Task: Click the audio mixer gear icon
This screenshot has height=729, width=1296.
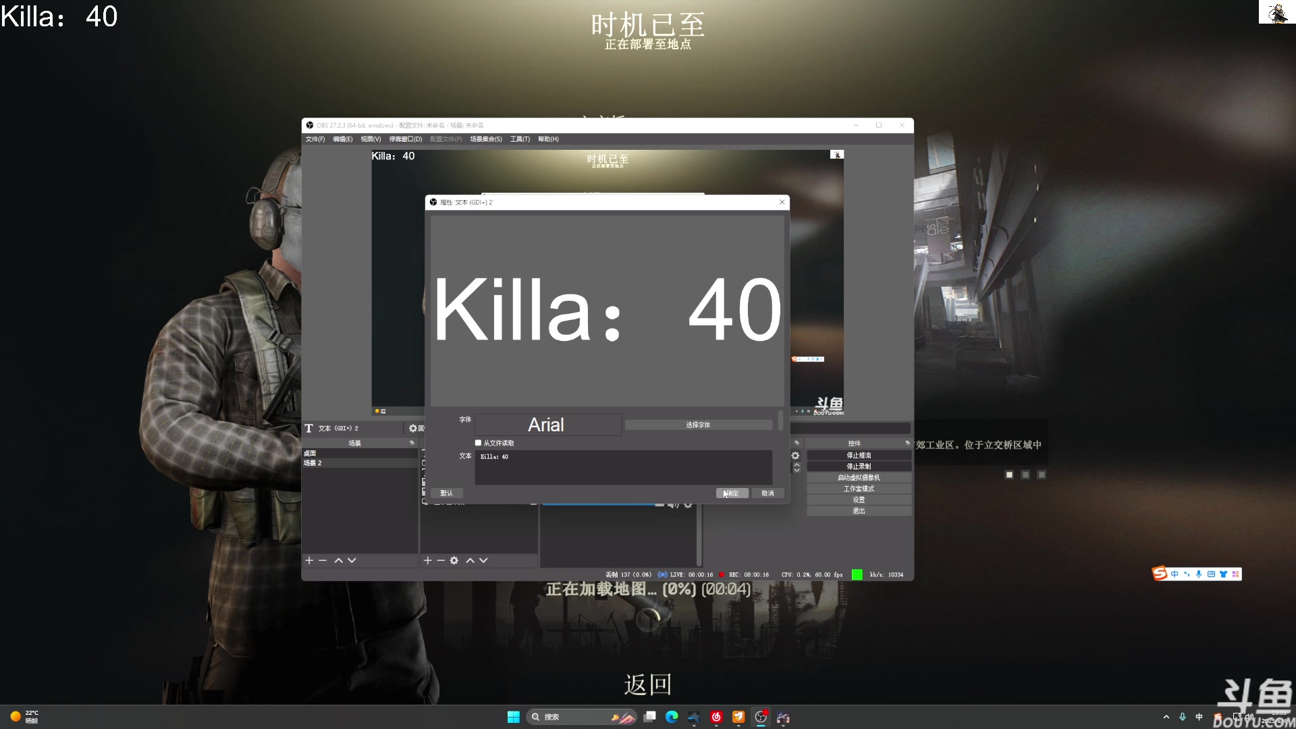Action: point(688,504)
